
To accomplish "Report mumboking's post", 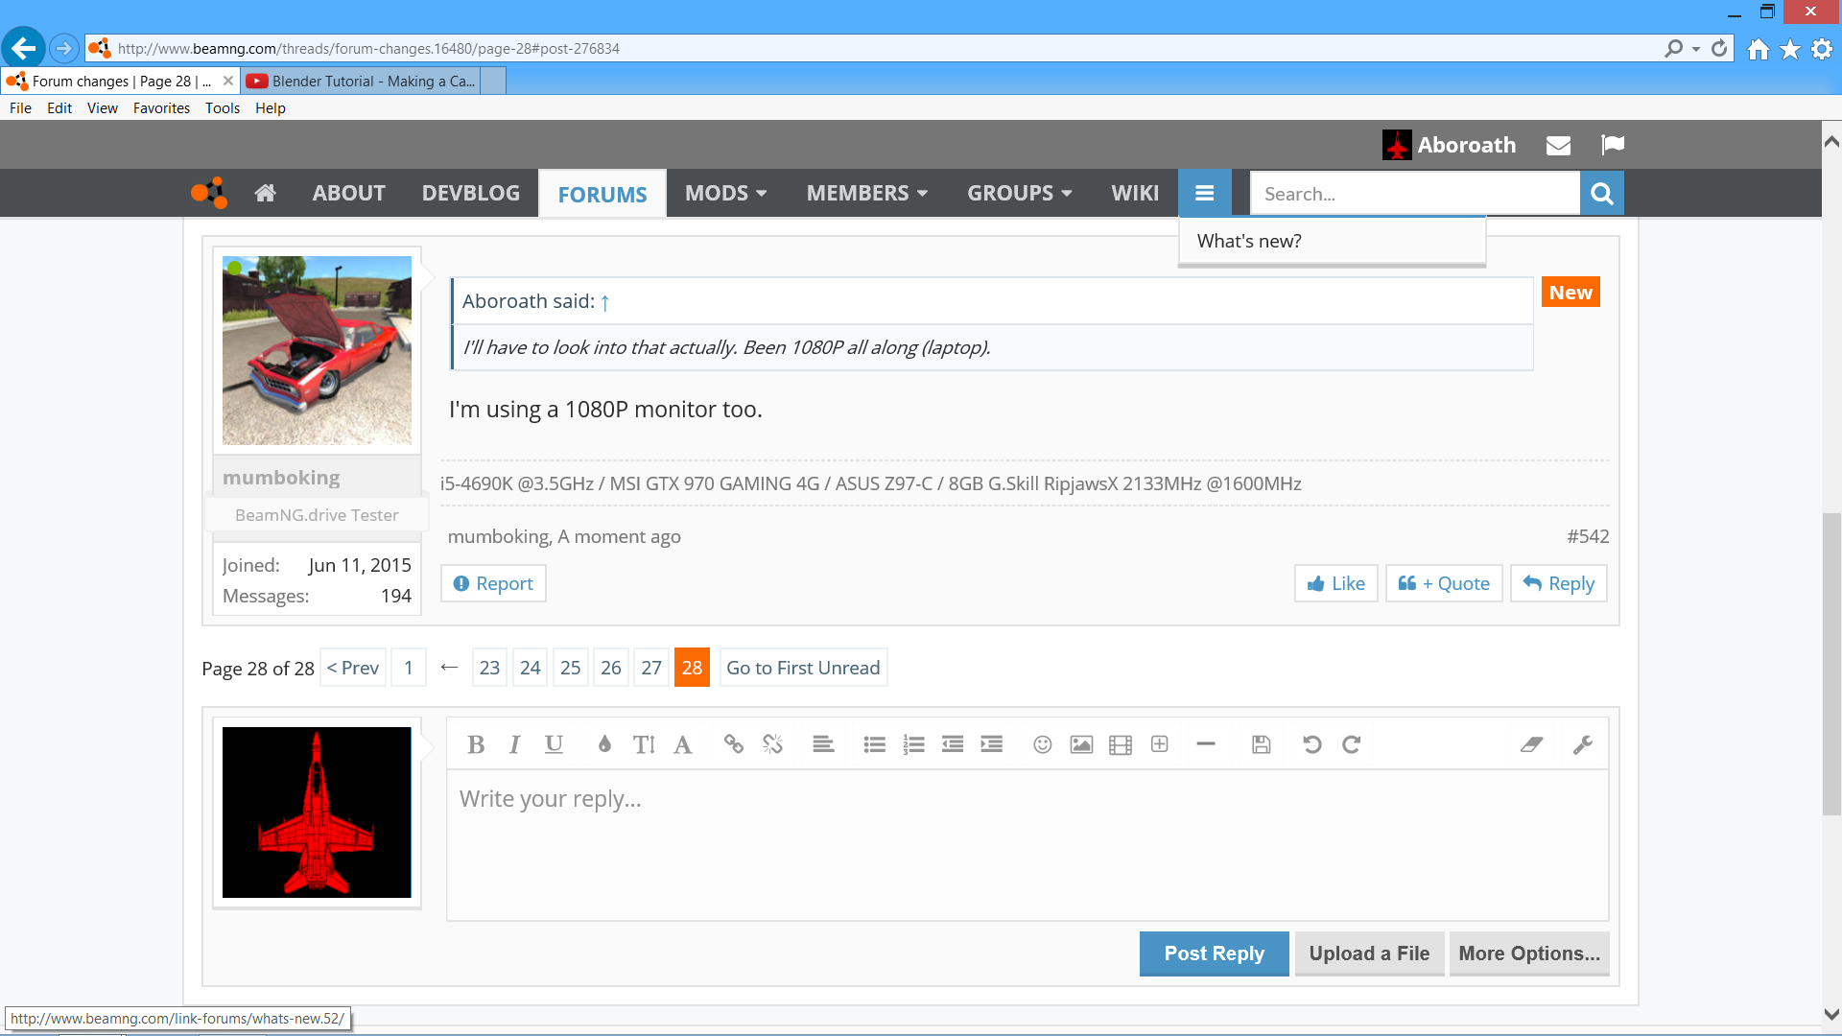I will [x=493, y=583].
